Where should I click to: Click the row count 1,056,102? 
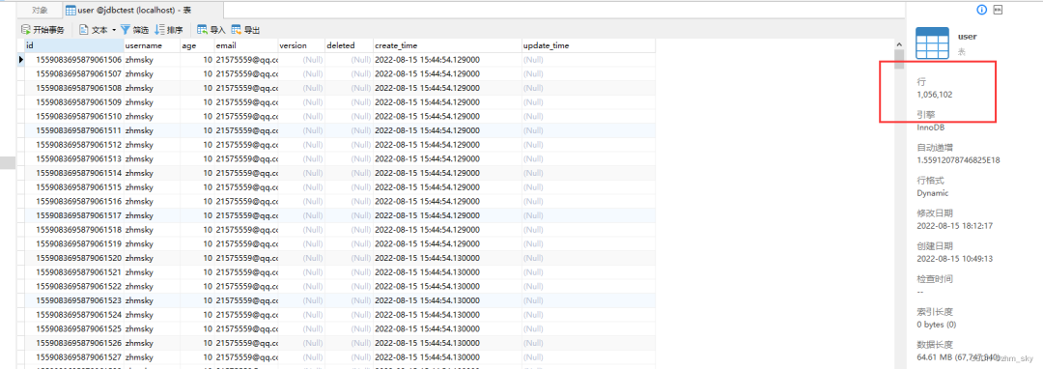[935, 95]
